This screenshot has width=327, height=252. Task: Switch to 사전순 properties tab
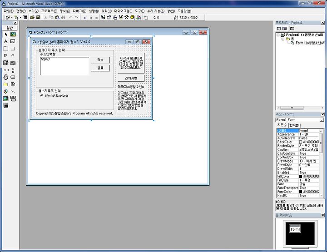[x=282, y=125]
